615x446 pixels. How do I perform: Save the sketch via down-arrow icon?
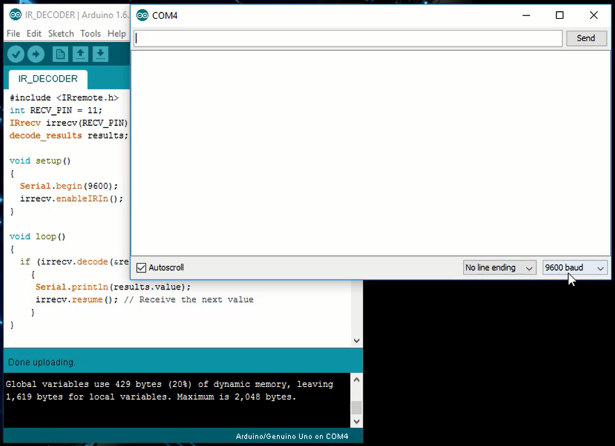100,54
